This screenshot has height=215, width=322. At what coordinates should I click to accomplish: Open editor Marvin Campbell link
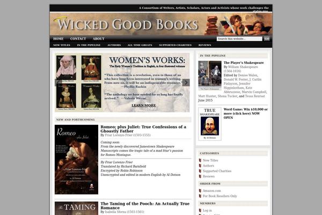[x=254, y=92]
